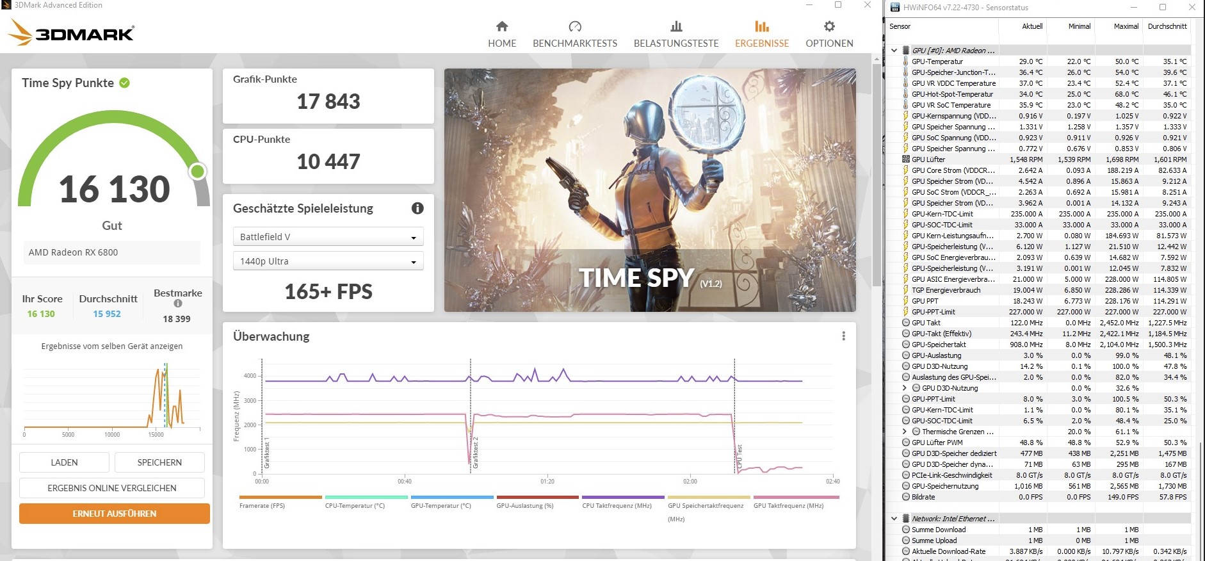
Task: Click the orange ERNEUT AUSFÜHREN button
Action: pyautogui.click(x=115, y=514)
